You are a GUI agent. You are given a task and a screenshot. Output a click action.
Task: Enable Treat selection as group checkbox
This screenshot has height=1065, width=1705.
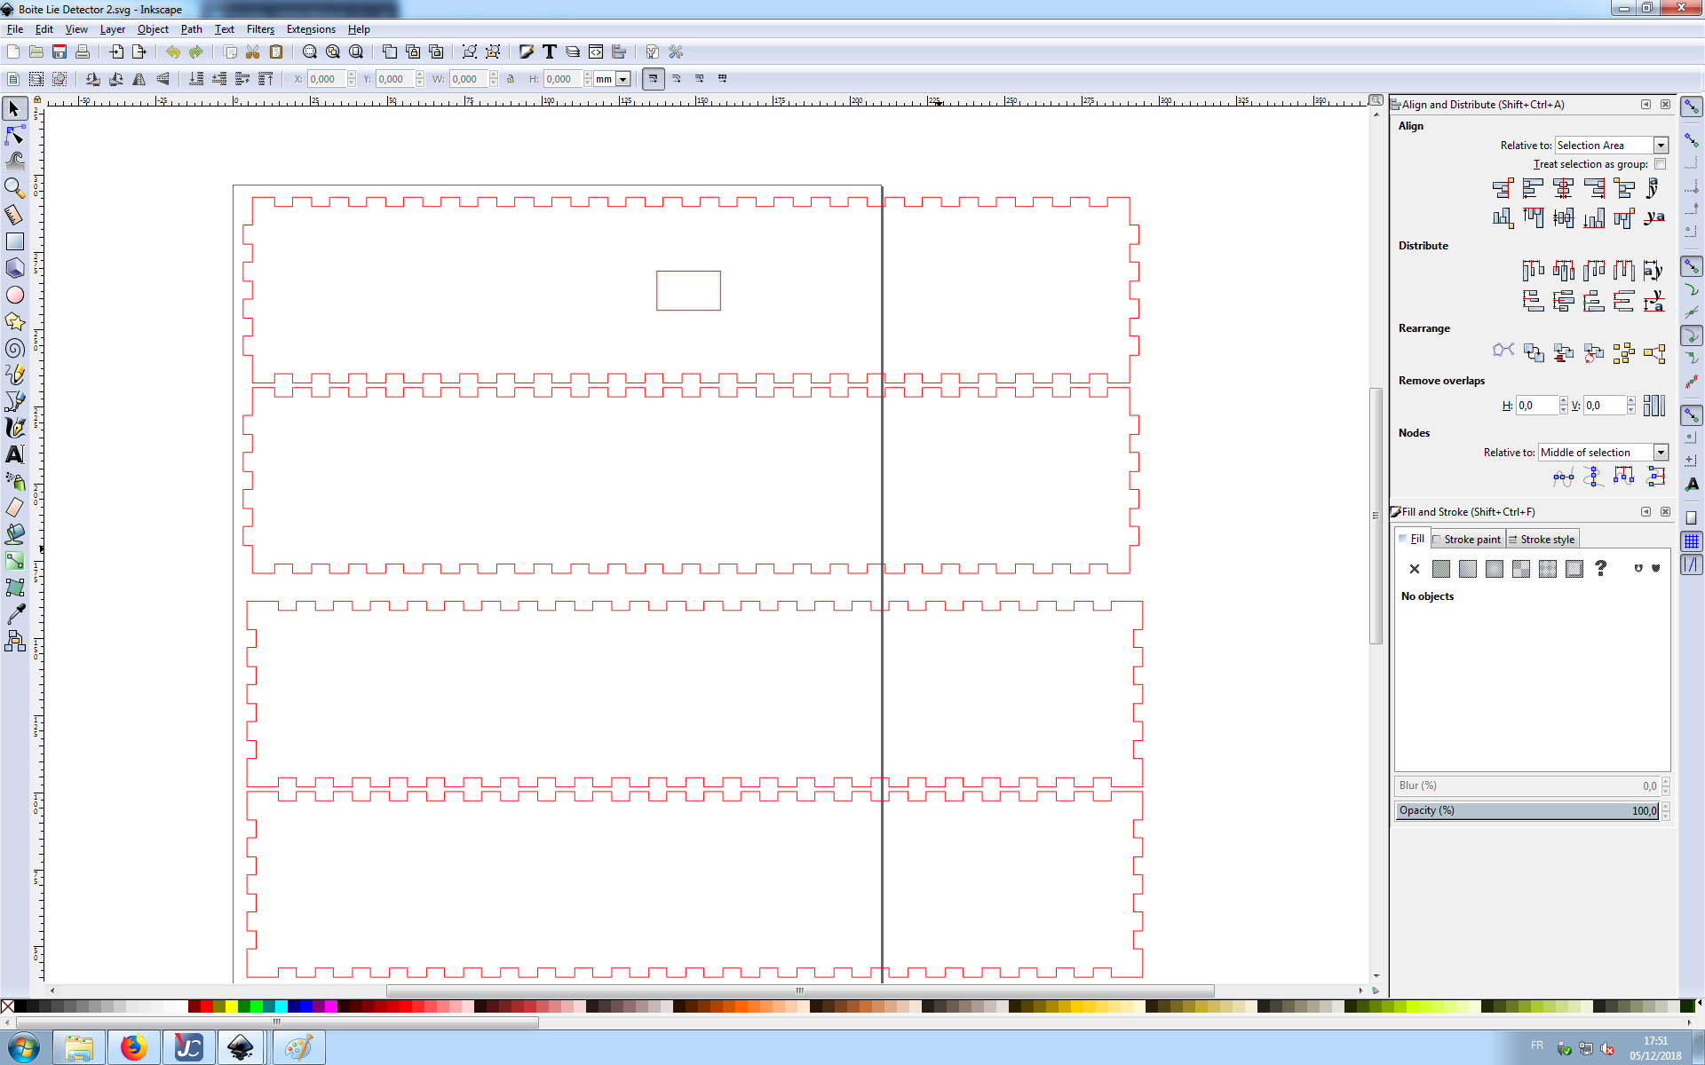[x=1660, y=164]
